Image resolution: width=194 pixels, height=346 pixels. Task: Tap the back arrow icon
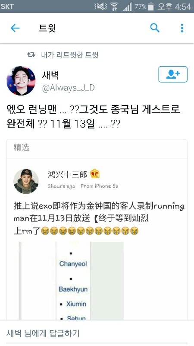click(15, 28)
